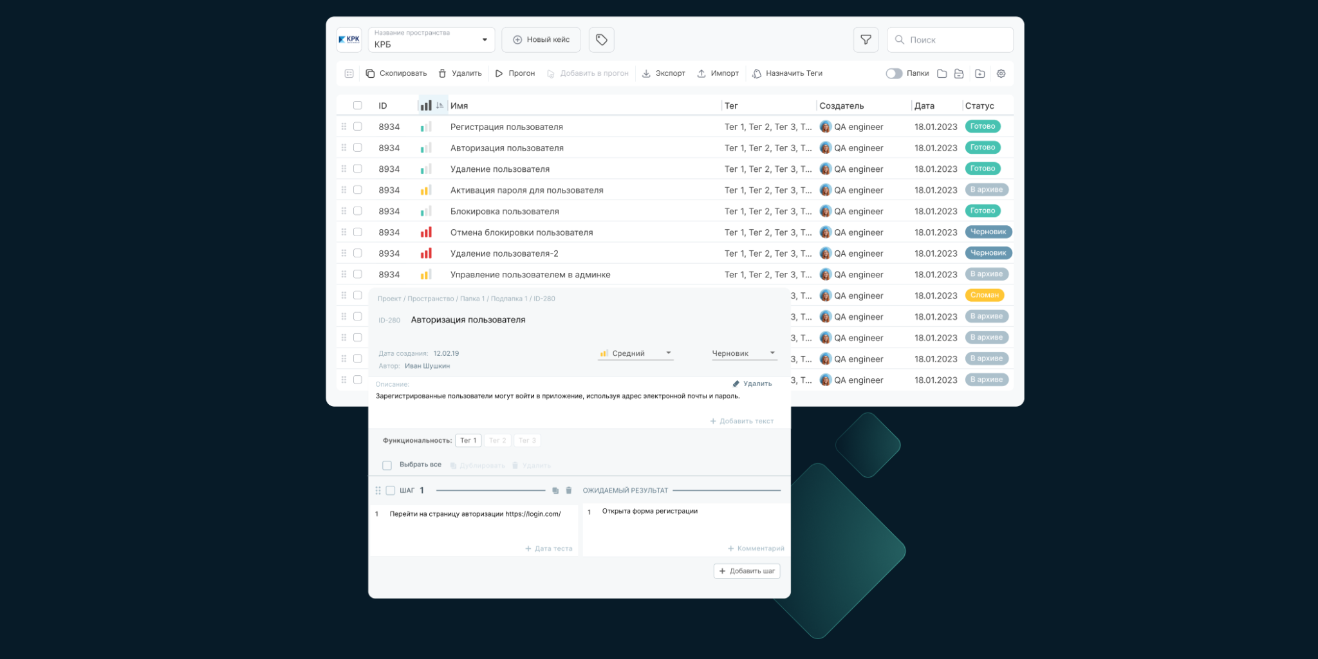Image resolution: width=1318 pixels, height=659 pixels.
Task: Click the tag icon button
Action: (x=601, y=40)
